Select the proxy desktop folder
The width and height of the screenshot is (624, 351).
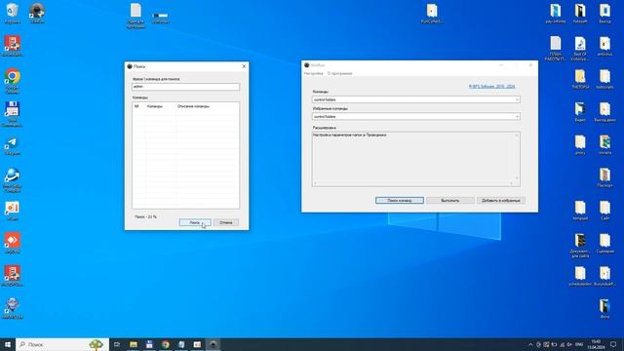click(x=580, y=145)
